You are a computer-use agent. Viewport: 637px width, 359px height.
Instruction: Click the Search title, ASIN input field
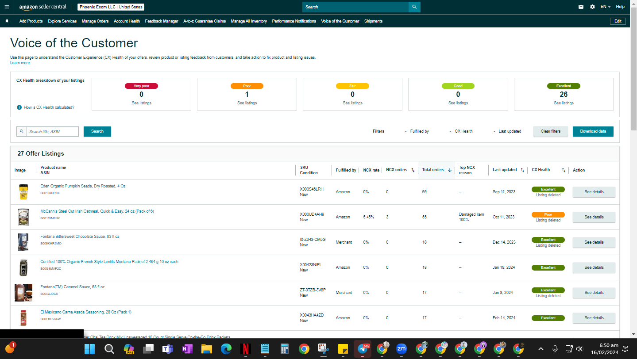[x=53, y=132]
